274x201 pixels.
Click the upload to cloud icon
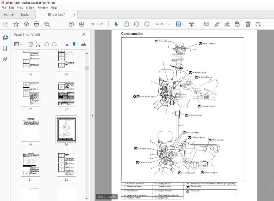[x=26, y=24]
